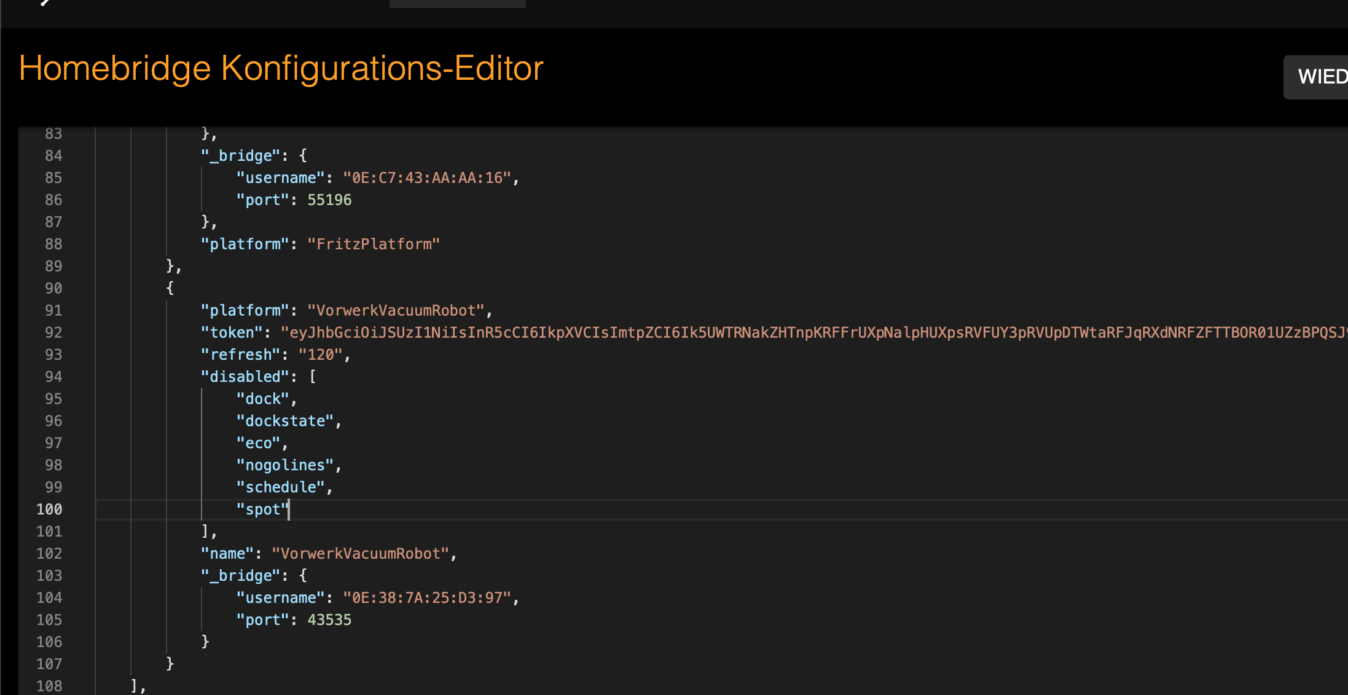Click the "platform" key on line 91
1348x695 pixels.
click(x=245, y=311)
